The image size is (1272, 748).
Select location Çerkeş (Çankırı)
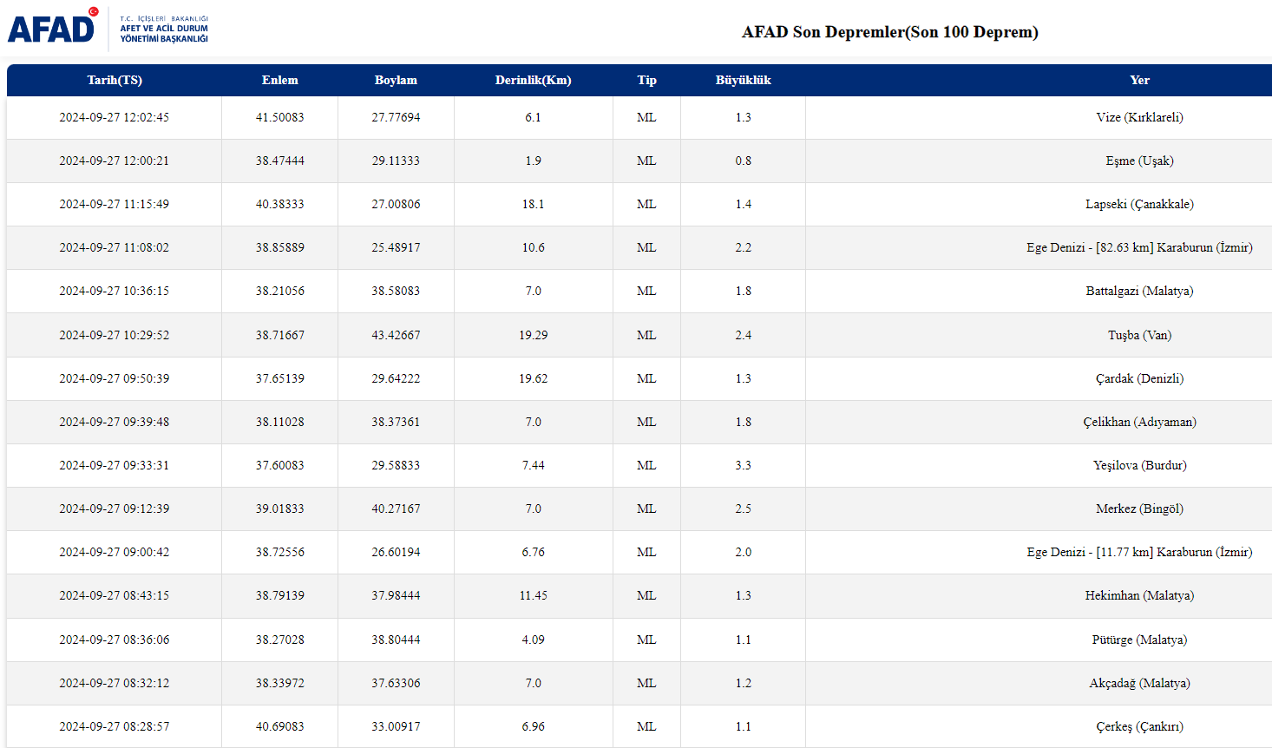[1140, 726]
